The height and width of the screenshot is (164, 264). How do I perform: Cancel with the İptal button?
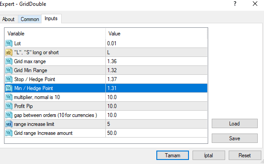pos(209,155)
